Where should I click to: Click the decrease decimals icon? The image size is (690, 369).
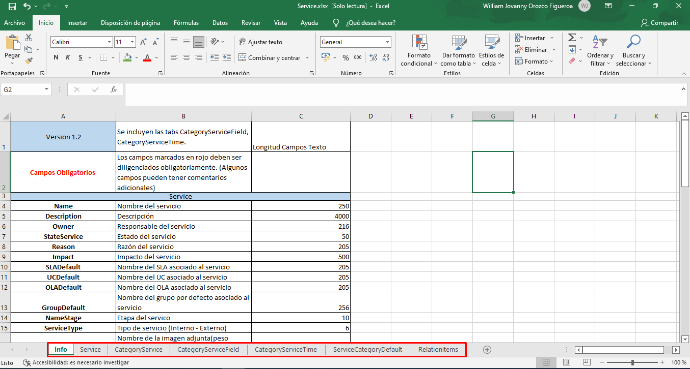pyautogui.click(x=386, y=57)
